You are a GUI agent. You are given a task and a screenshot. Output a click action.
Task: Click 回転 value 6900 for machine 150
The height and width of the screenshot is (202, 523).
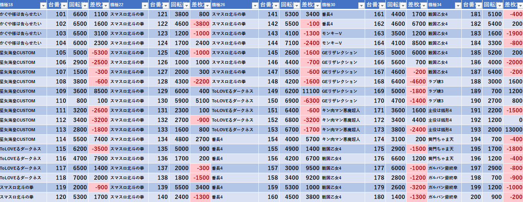click(x=290, y=101)
